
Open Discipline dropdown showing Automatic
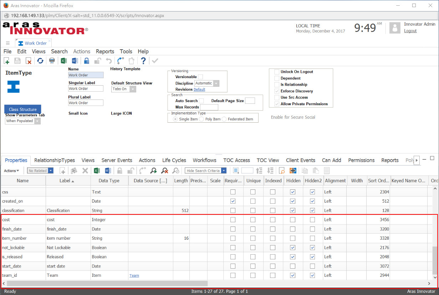tap(207, 83)
